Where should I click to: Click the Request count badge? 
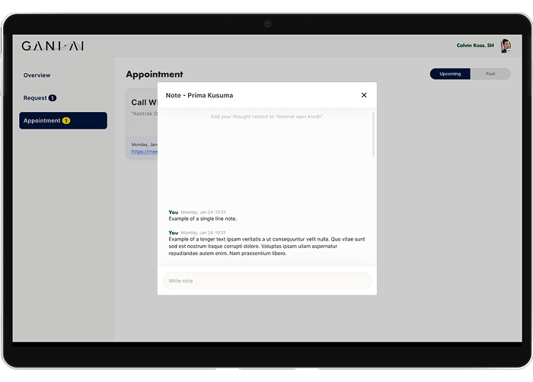click(x=53, y=98)
